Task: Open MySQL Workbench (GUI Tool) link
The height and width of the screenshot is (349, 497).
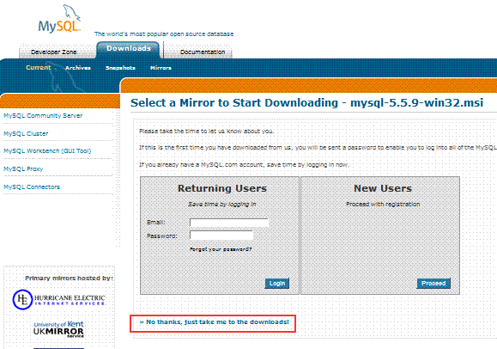Action: 47,150
